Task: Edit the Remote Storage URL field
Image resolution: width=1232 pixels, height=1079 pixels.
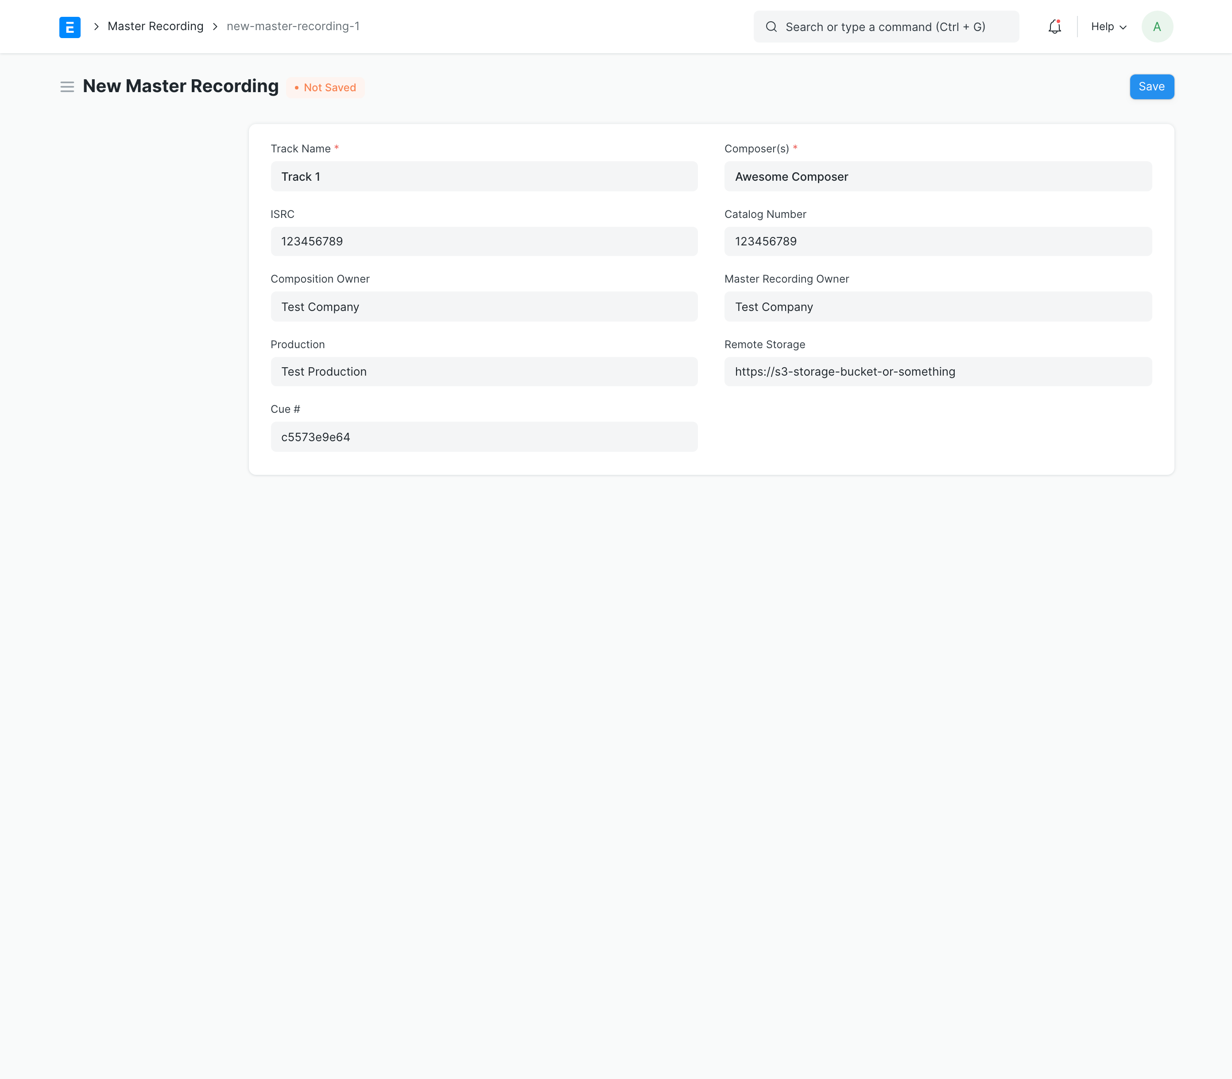Action: point(938,372)
